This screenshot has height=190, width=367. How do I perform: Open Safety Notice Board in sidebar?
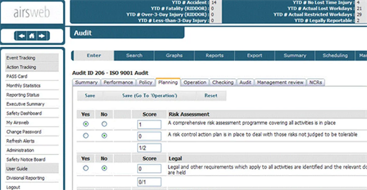click(32, 159)
